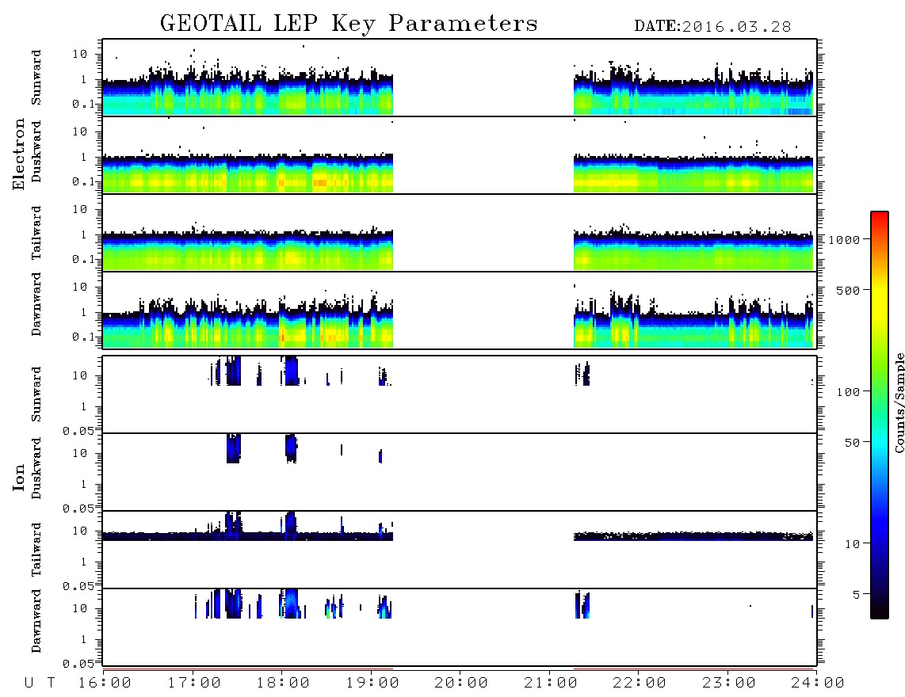Click the "17:00" UT time label
905x697 pixels.
coord(194,684)
